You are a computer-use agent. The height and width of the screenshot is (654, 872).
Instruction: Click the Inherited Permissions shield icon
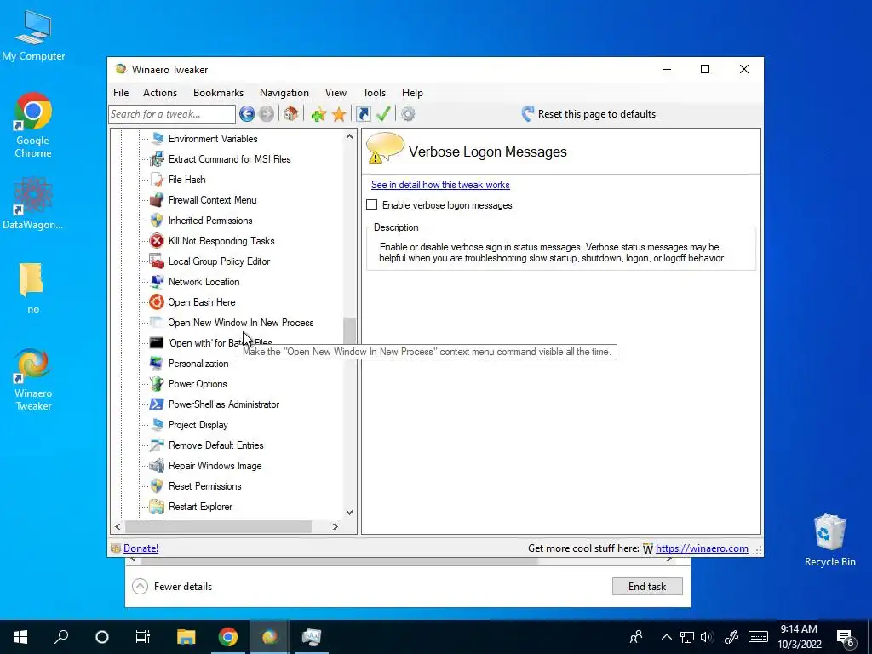click(158, 221)
